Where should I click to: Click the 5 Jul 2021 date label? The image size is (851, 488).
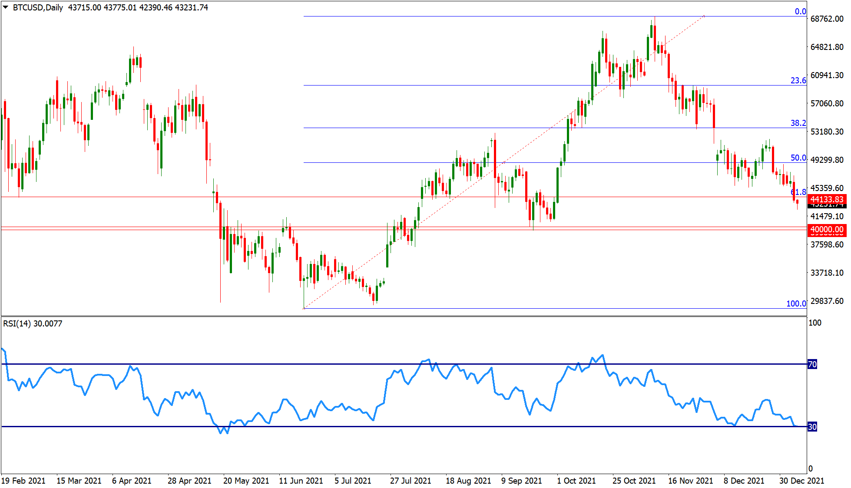[353, 481]
